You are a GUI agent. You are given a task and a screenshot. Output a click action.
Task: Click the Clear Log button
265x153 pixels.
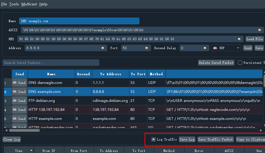[12, 139]
